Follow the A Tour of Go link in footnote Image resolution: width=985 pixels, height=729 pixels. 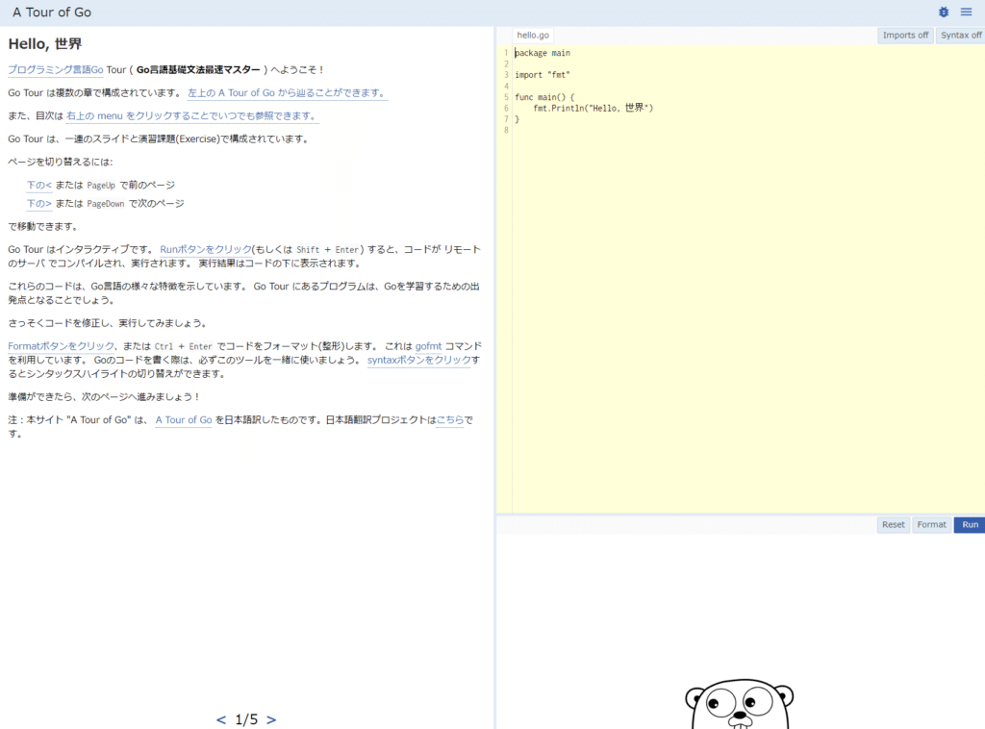(x=183, y=419)
